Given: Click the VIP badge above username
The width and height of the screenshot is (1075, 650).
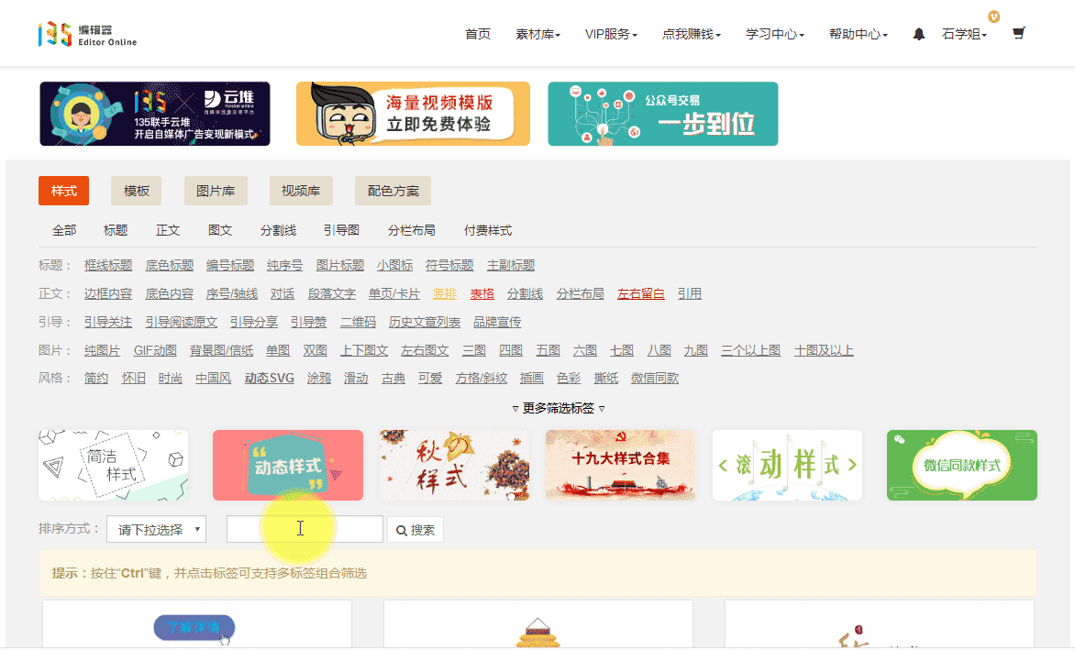Looking at the screenshot, I should pyautogui.click(x=993, y=17).
